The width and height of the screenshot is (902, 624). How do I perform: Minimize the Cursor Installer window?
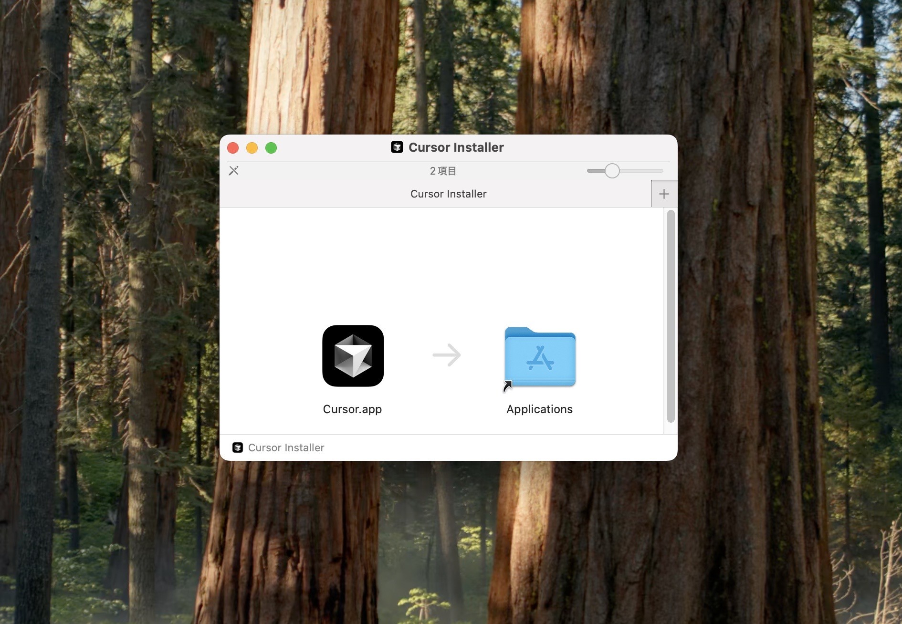coord(252,148)
